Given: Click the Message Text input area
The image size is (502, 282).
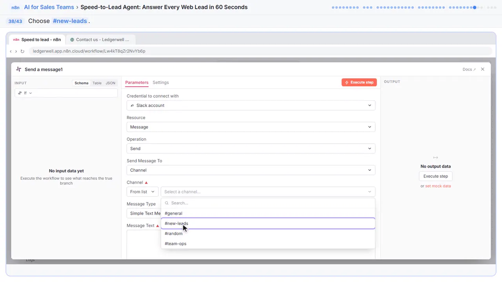Looking at the screenshot, I should click(251, 244).
